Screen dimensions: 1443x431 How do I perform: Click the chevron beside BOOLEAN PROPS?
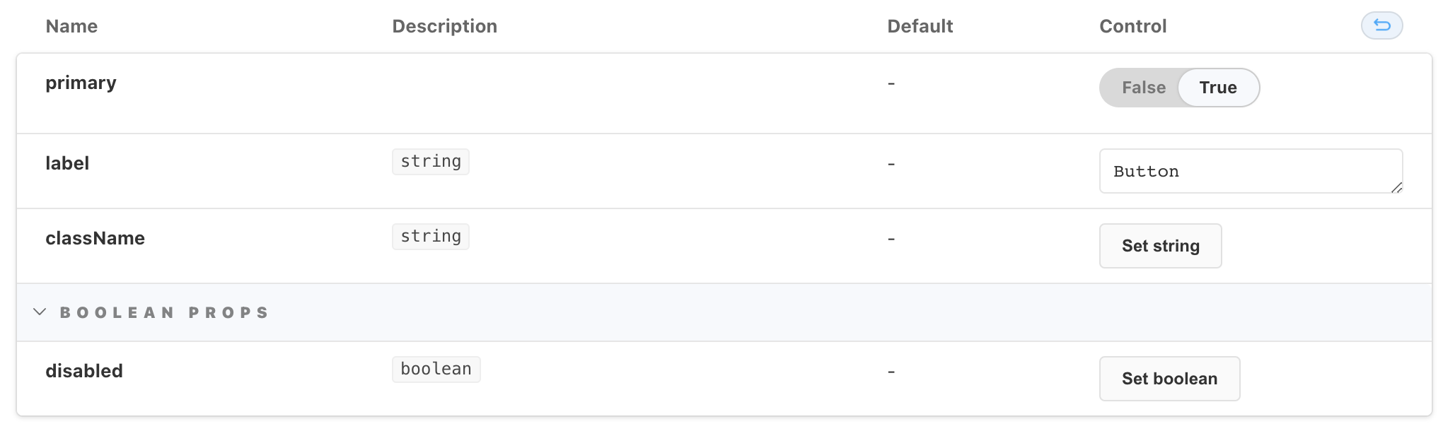40,312
